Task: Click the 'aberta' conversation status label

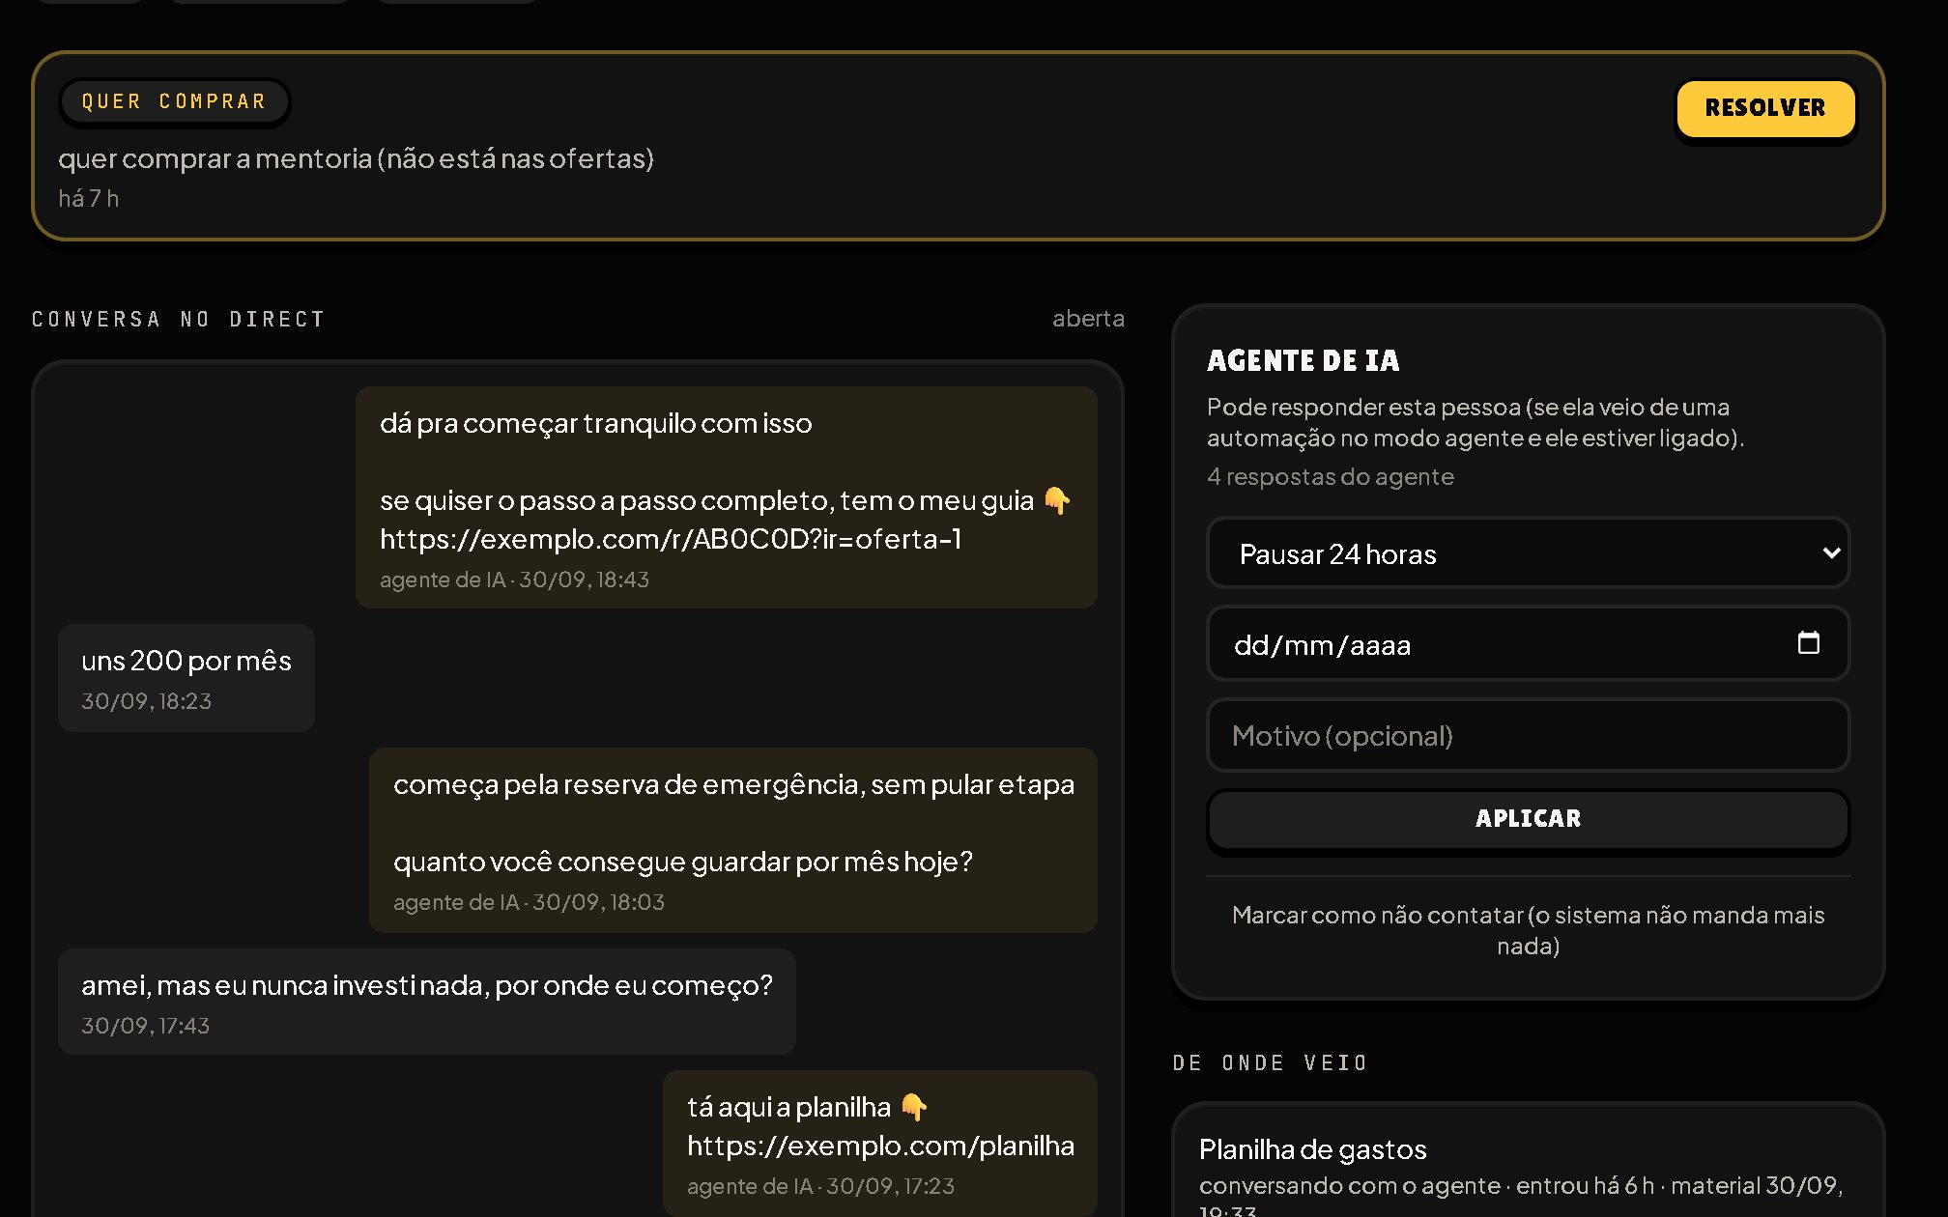Action: tap(1088, 319)
